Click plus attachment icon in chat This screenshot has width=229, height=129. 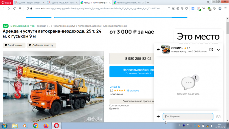click(x=158, y=116)
